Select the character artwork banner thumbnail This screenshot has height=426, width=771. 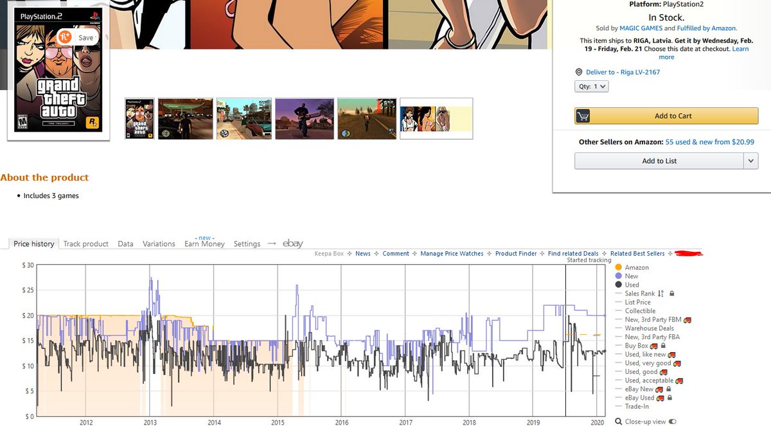(436, 119)
